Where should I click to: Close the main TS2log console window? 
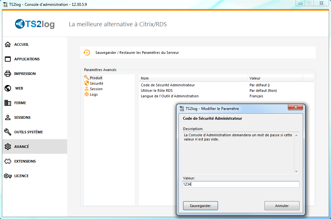pyautogui.click(x=321, y=3)
